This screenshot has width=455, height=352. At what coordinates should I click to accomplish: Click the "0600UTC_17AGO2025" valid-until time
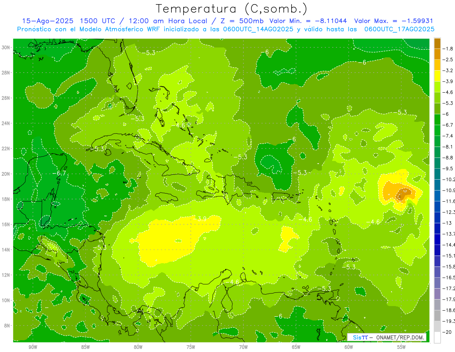coord(399,29)
